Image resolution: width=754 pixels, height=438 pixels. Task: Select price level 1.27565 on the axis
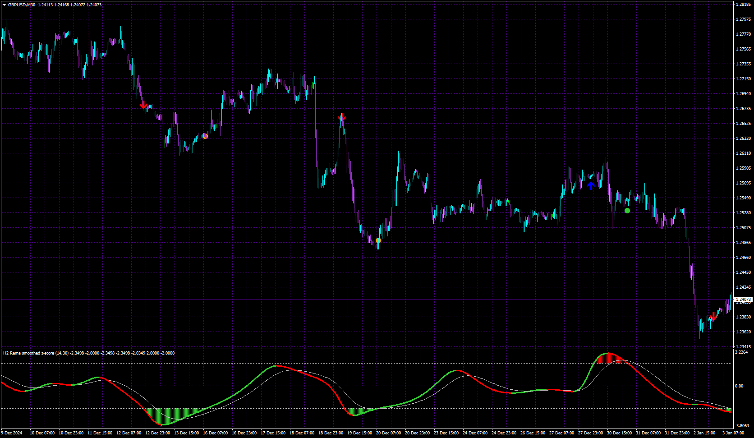[x=743, y=49]
